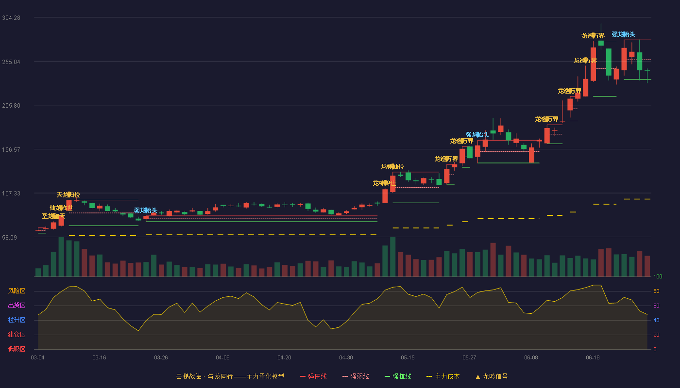680x388 pixels.
Task: Click the 低吸区 zone label
Action: (17, 349)
